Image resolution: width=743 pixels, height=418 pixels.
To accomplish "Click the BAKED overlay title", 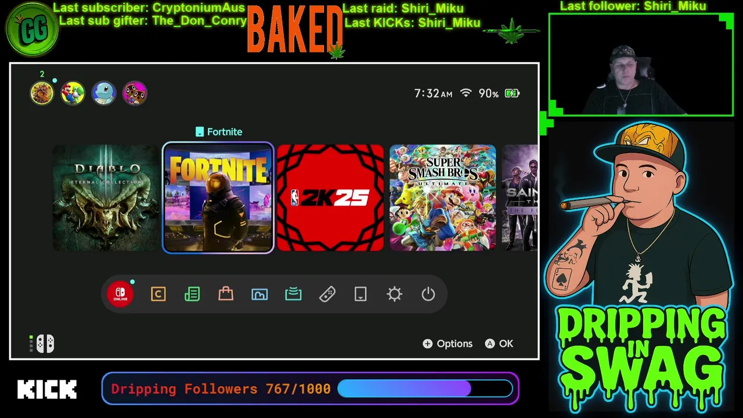I will (x=295, y=29).
